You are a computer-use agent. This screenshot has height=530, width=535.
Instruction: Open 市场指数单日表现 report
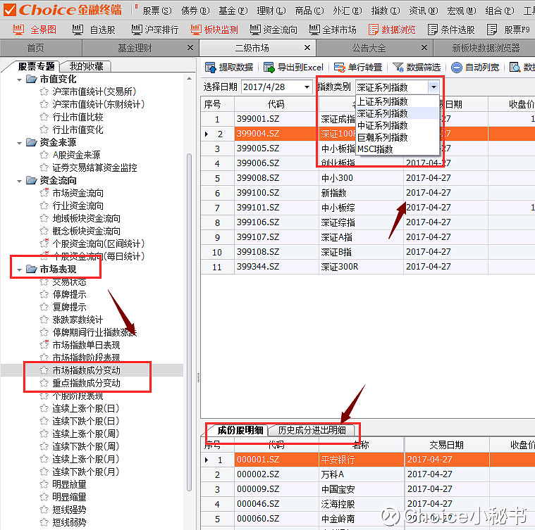point(86,345)
